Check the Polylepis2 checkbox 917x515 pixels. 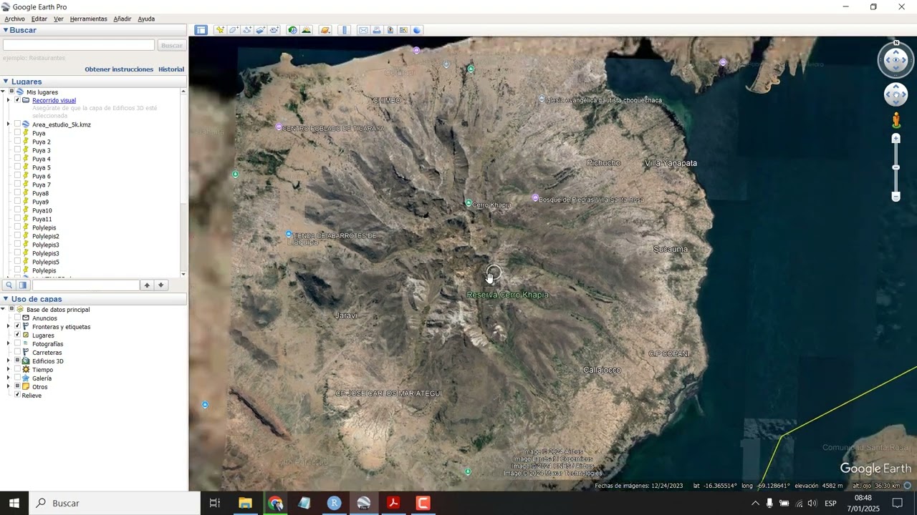17,236
